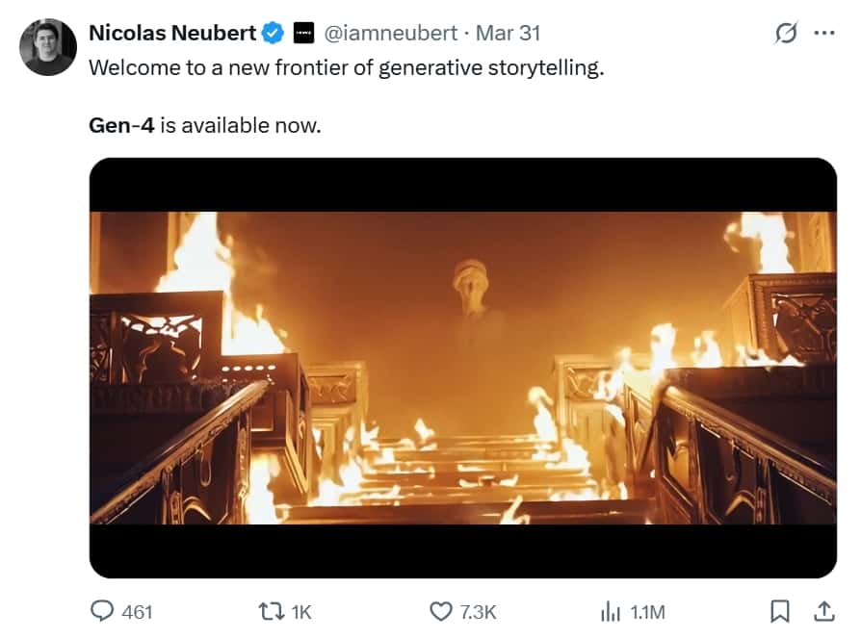Click the Grok icon on the post
The width and height of the screenshot is (861, 639).
[x=786, y=33]
